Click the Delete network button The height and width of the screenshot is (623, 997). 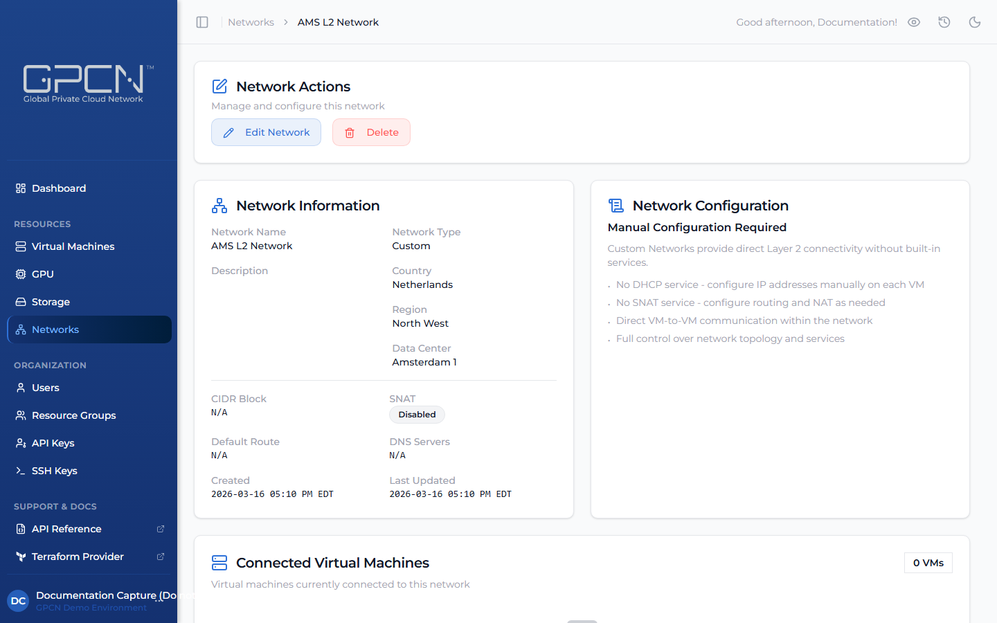click(x=371, y=132)
